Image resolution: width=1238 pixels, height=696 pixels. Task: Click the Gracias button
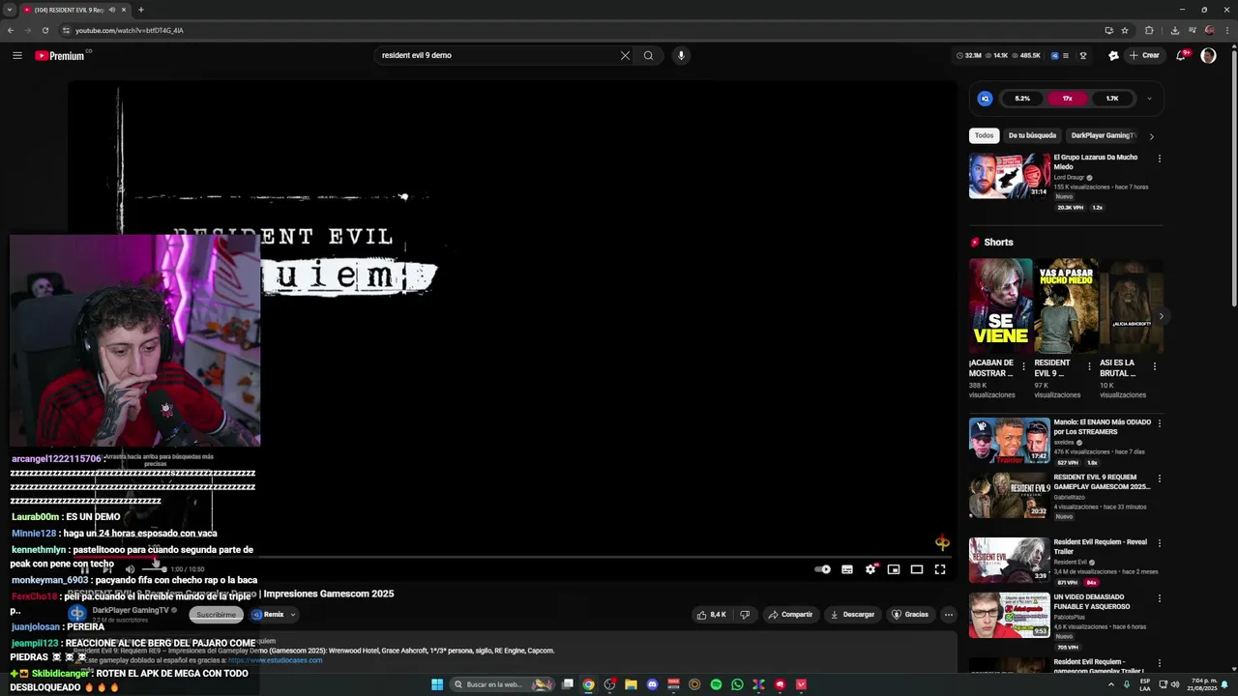click(910, 615)
